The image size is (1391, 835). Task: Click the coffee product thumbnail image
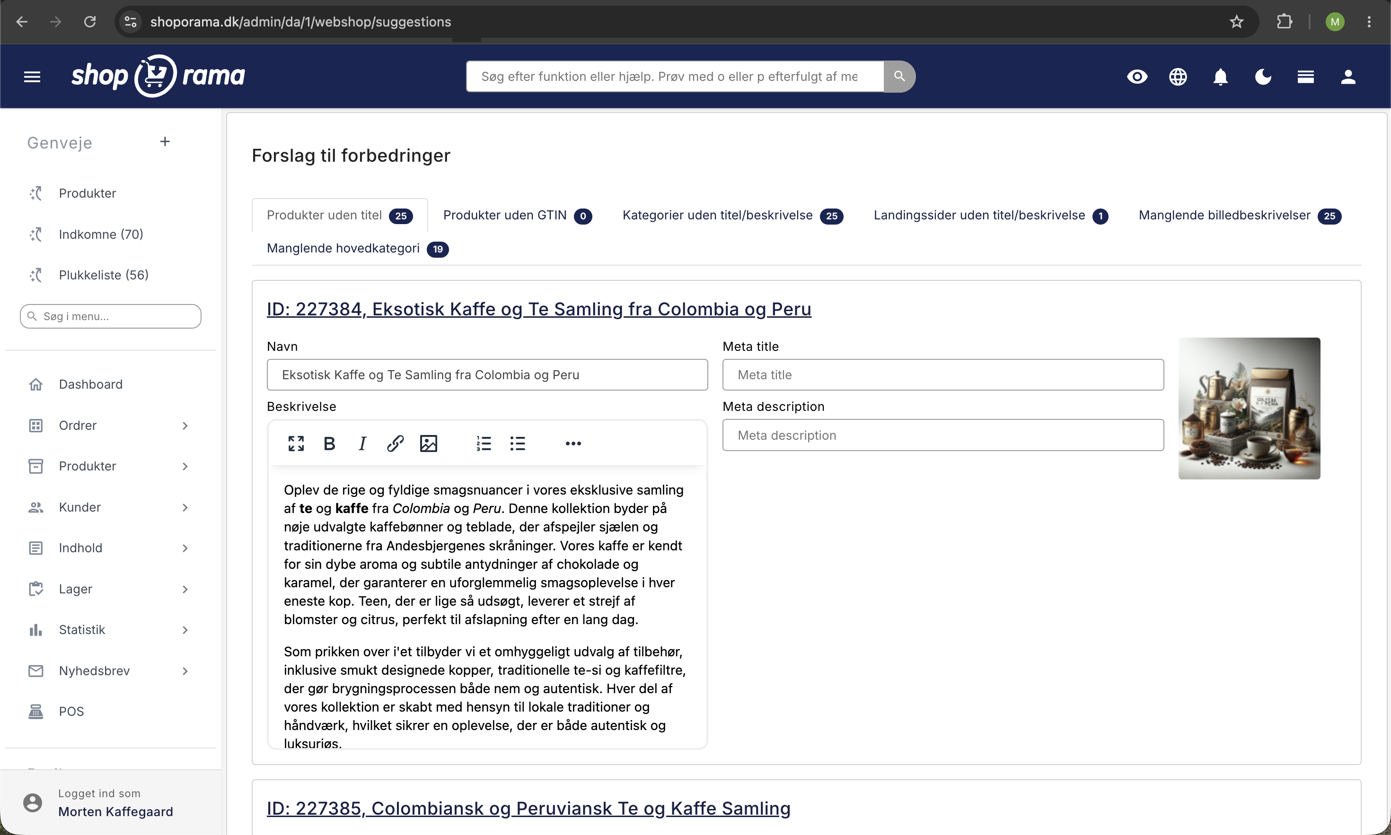click(1249, 409)
